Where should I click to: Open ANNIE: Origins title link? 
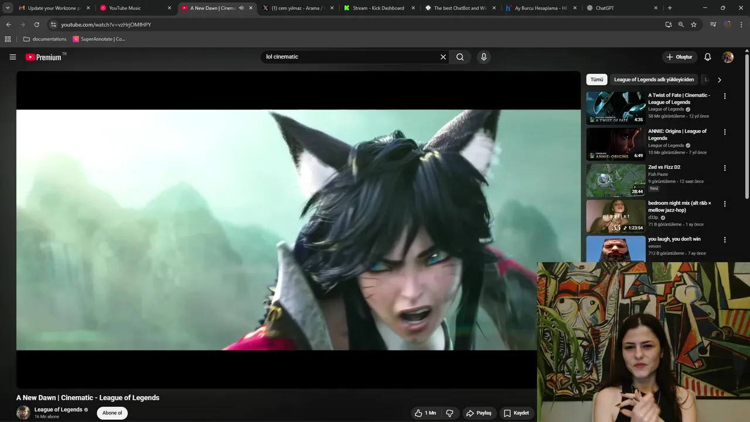tap(677, 135)
